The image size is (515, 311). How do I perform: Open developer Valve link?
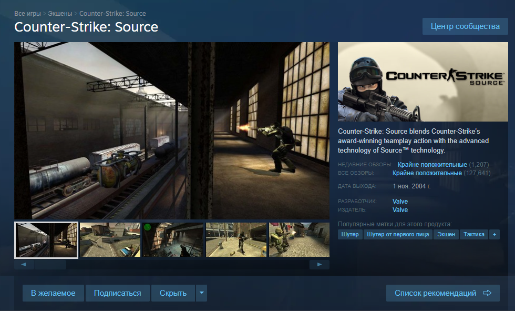pos(400,202)
